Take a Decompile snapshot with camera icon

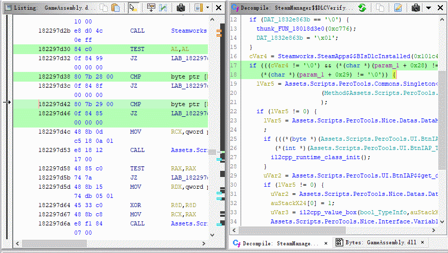pyautogui.click(x=415, y=8)
